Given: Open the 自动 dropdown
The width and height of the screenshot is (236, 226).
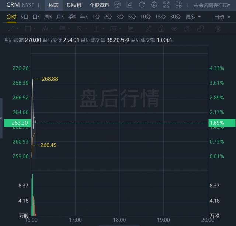Looking at the screenshot, I should 222,17.
